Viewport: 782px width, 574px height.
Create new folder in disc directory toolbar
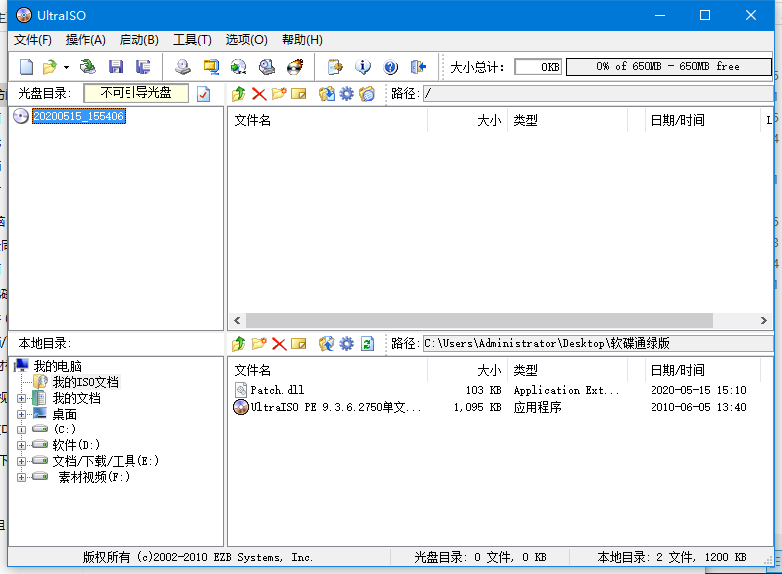279,94
